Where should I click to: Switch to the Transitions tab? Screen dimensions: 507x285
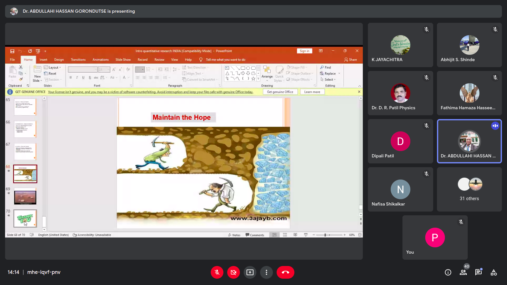78,60
